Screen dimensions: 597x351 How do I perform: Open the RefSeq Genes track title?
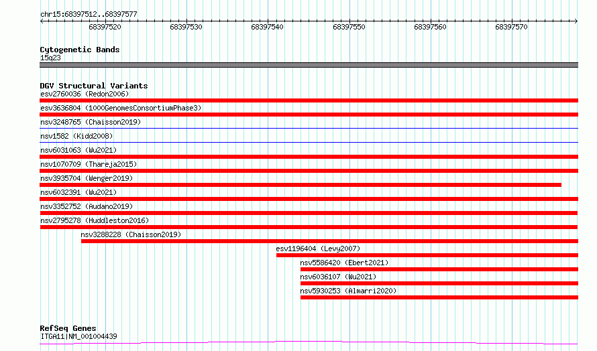pyautogui.click(x=68, y=328)
